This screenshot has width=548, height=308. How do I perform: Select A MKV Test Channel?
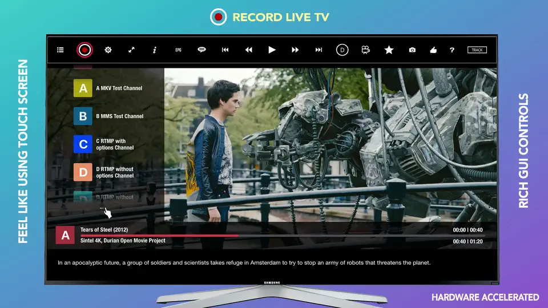click(108, 88)
